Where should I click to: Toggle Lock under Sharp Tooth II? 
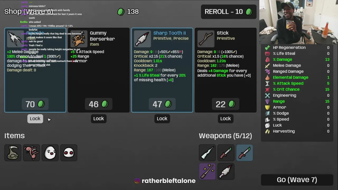[x=162, y=118]
